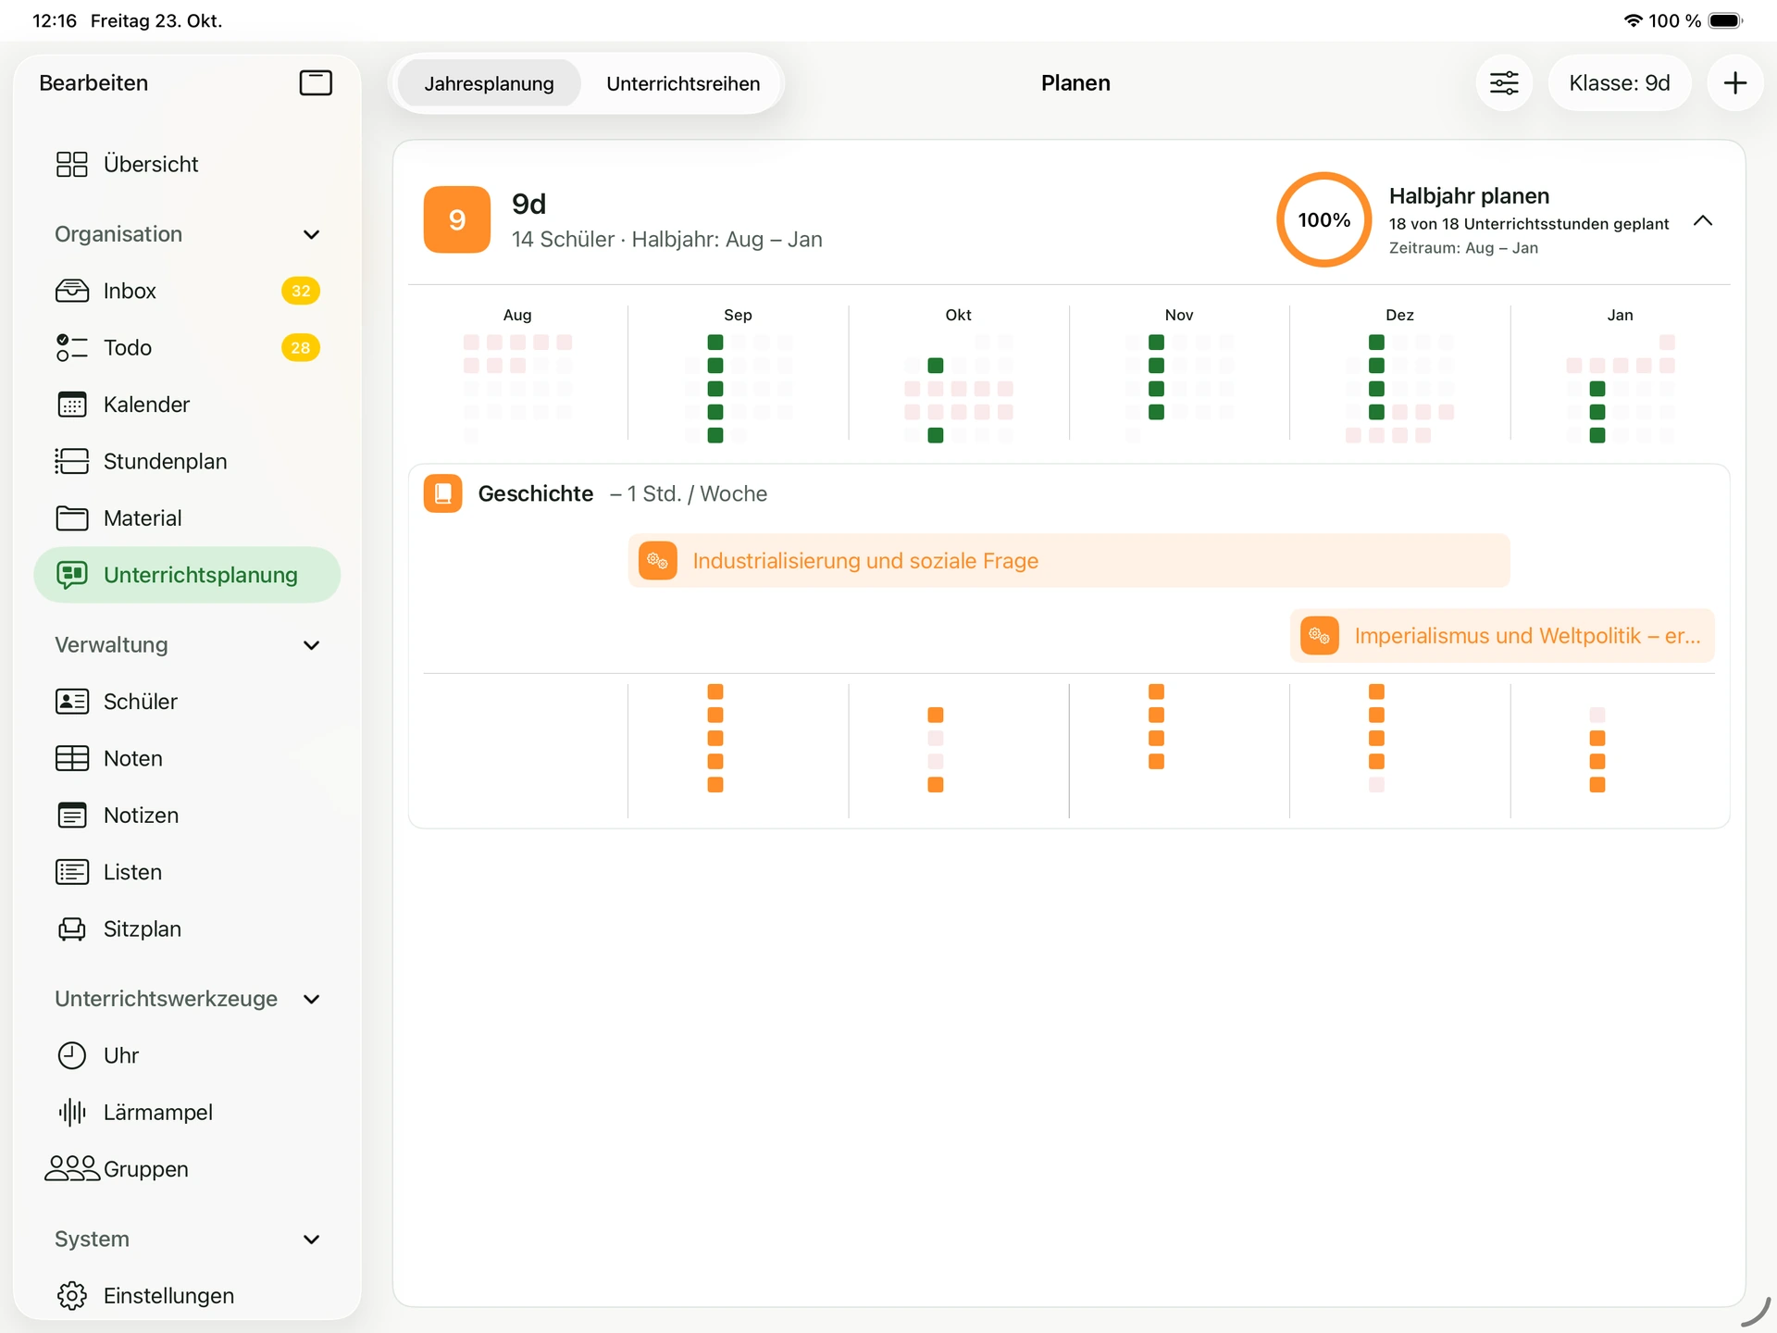This screenshot has height=1333, width=1777.
Task: Open the Uhr tool
Action: tap(187, 1055)
